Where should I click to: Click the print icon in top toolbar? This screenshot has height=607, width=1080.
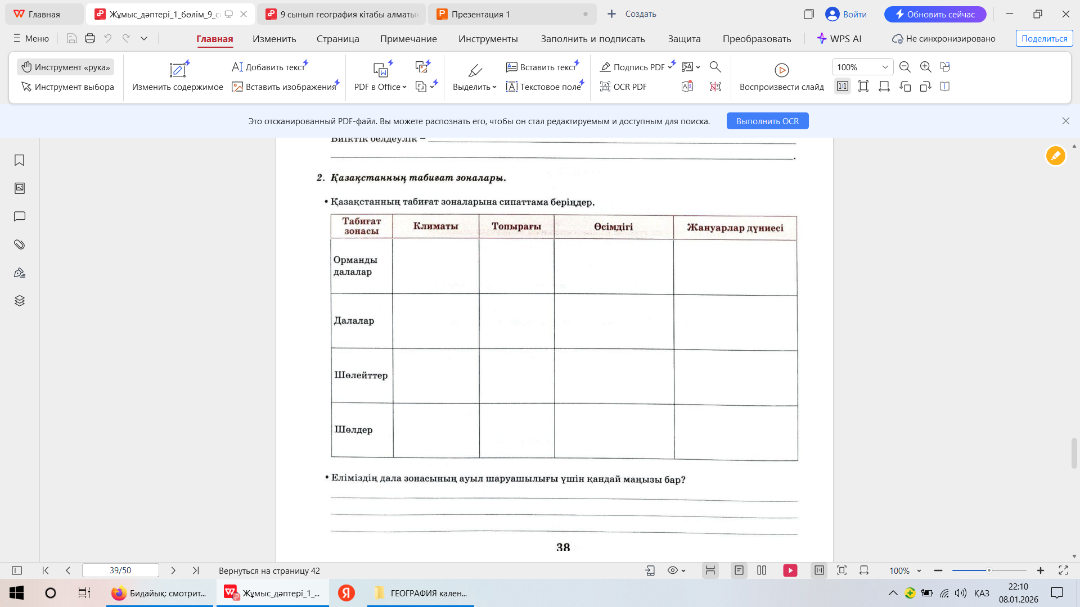[x=90, y=38]
